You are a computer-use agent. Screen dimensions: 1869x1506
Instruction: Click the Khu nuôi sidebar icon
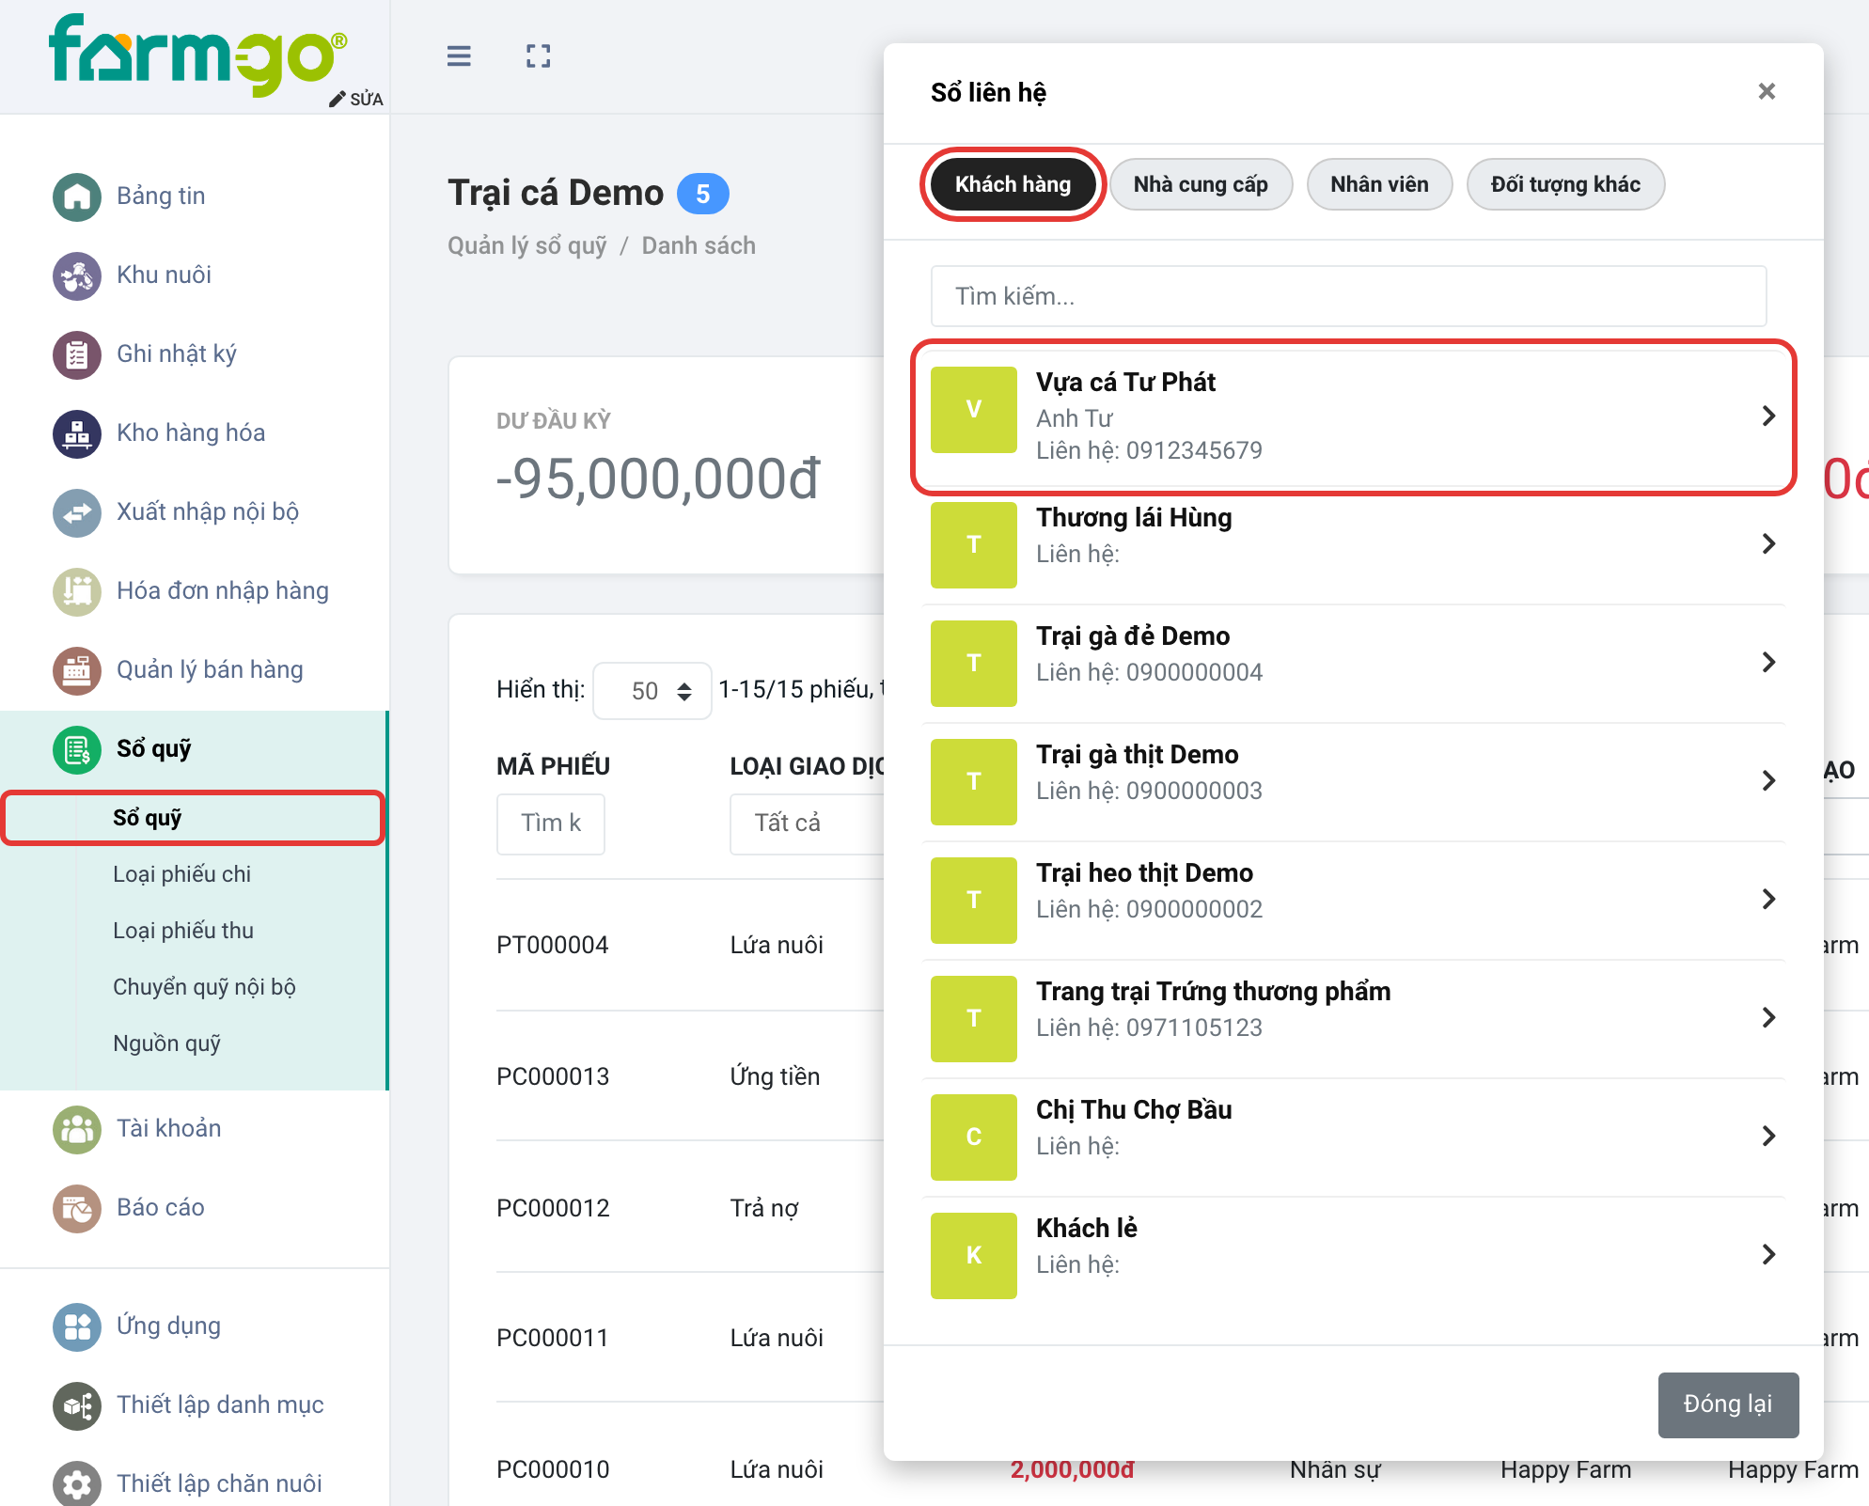[77, 275]
